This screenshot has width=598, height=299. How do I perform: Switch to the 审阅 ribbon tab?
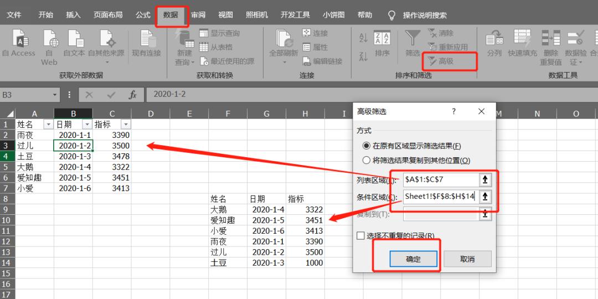pyautogui.click(x=198, y=15)
